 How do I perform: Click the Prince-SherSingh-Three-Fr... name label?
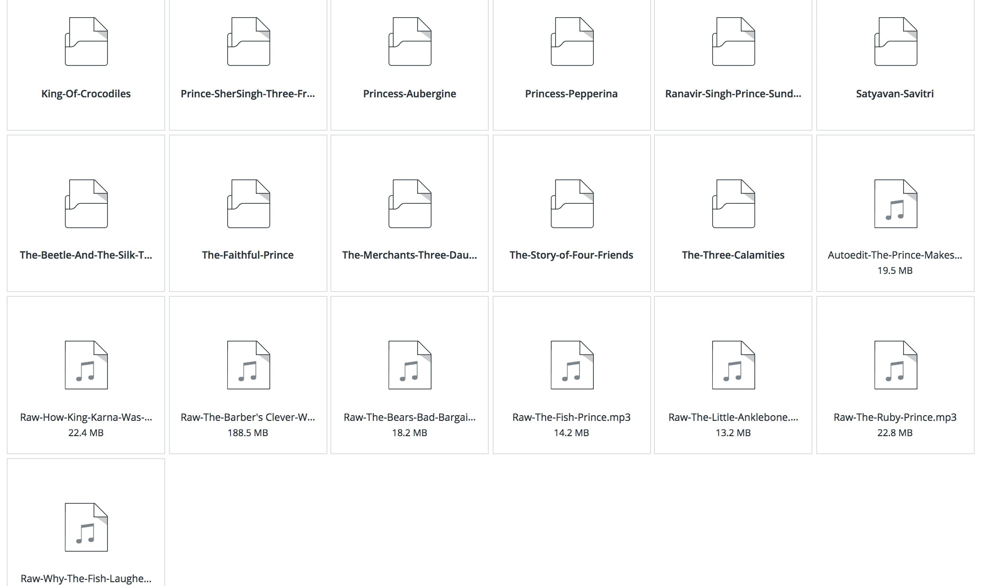[x=248, y=94]
